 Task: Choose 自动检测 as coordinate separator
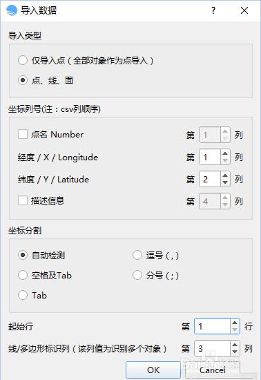[23, 255]
